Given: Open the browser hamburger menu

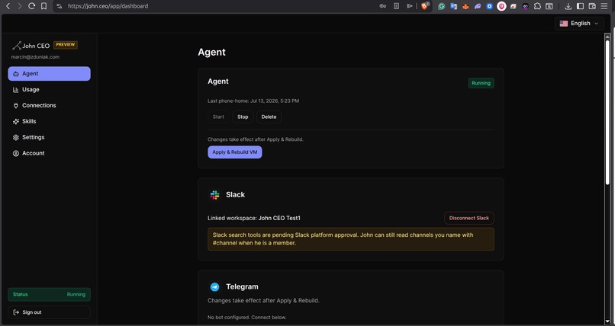Looking at the screenshot, I should pyautogui.click(x=604, y=6).
